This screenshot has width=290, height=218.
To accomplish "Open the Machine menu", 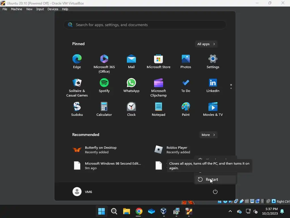I will pos(16,9).
